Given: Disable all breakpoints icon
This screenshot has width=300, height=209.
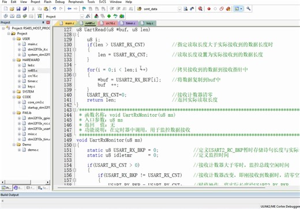Looking at the screenshot, I should click(222, 9).
